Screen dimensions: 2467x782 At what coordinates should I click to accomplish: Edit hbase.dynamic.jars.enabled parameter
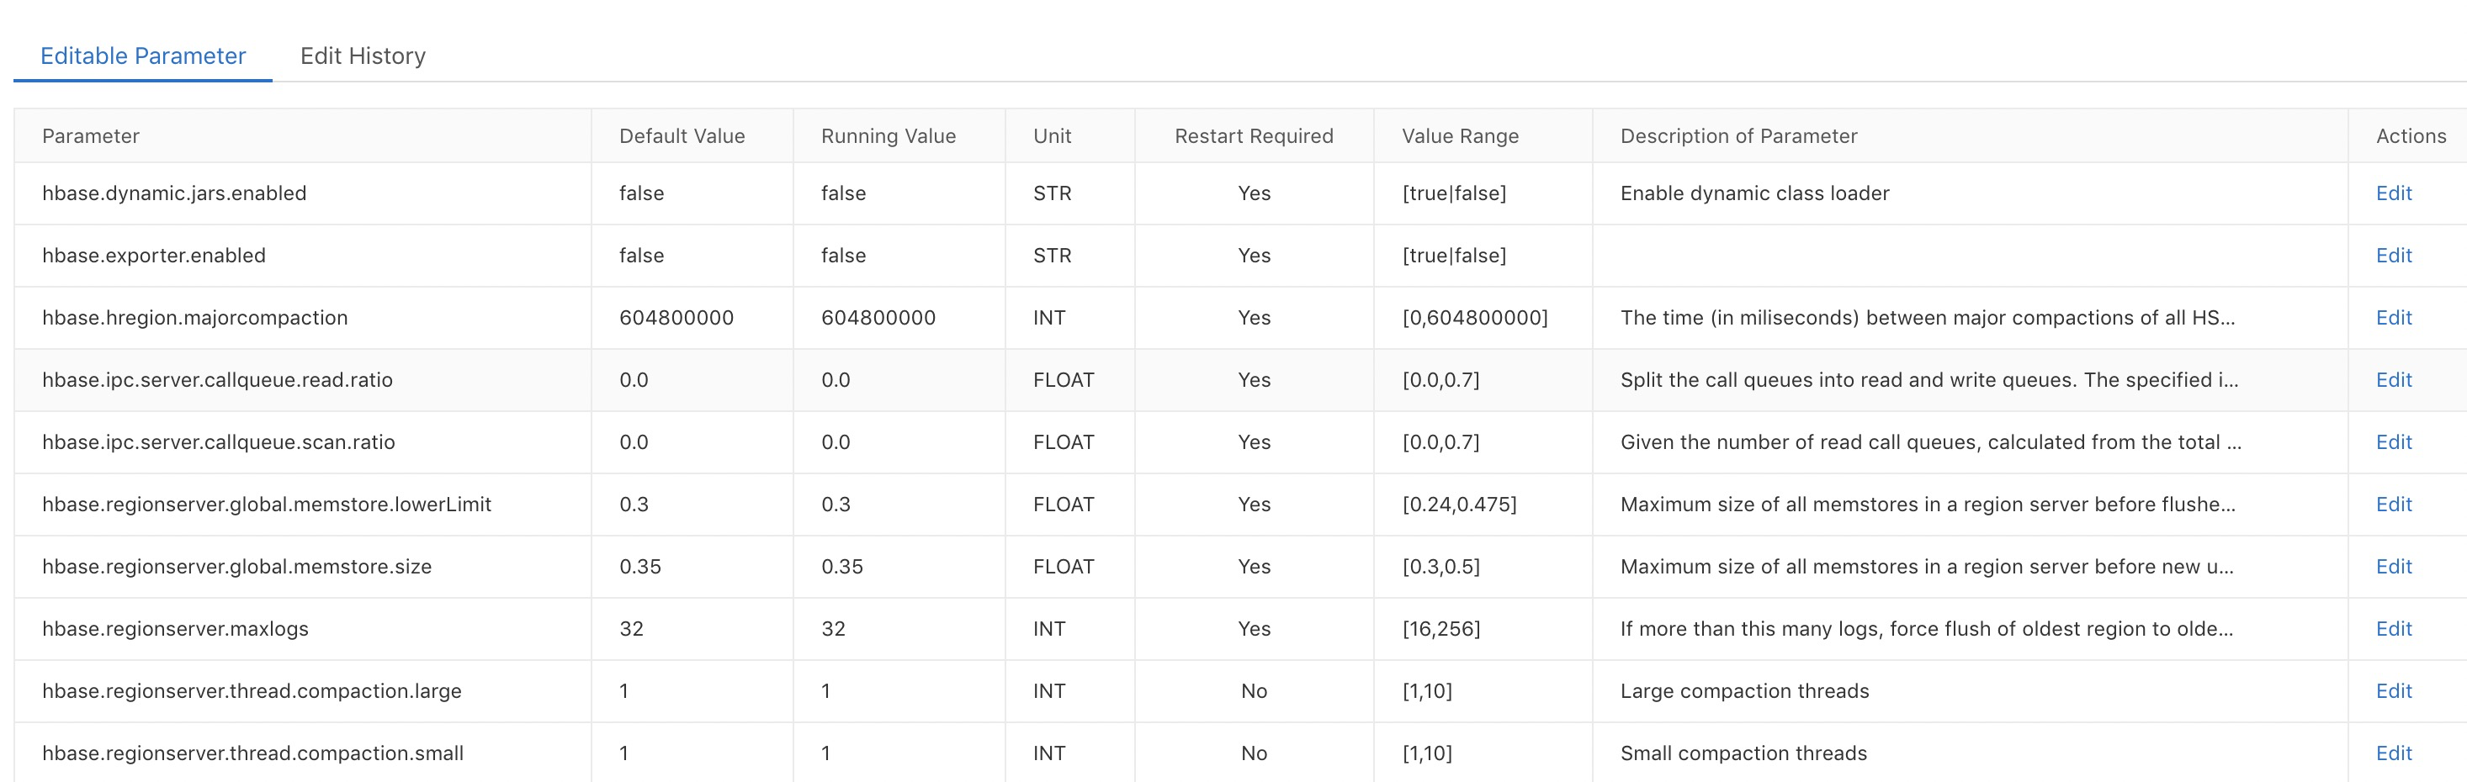2393,193
